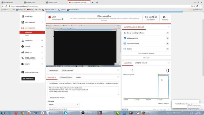The width and height of the screenshot is (204, 115).
Task: Open Windows Start button
Action: [3, 113]
